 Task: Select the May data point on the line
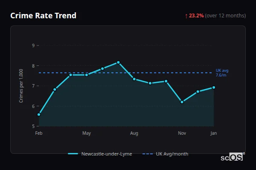click(x=87, y=75)
